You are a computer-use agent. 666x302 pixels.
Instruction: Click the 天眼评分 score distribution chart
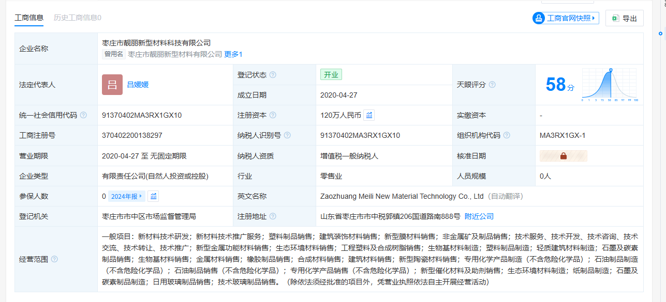[610, 85]
